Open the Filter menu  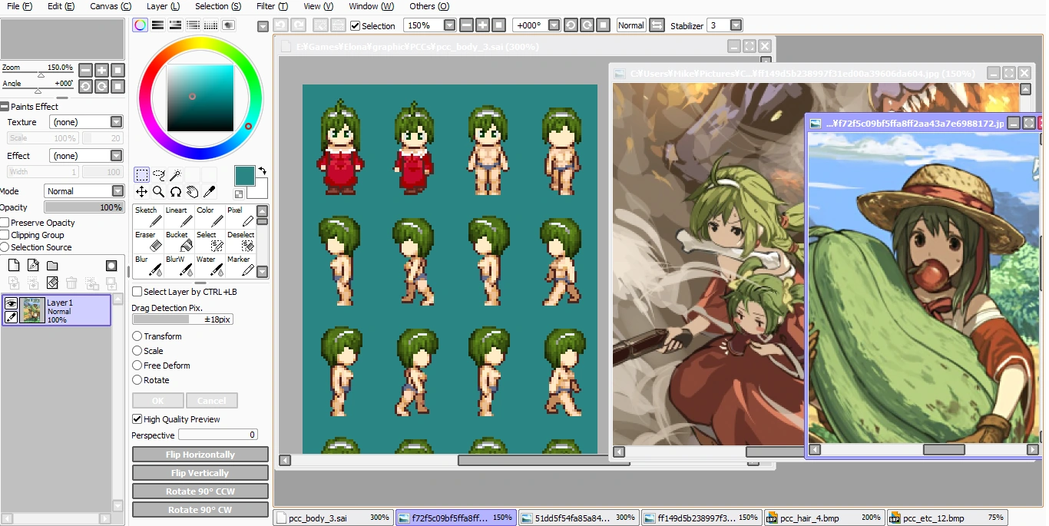point(272,6)
